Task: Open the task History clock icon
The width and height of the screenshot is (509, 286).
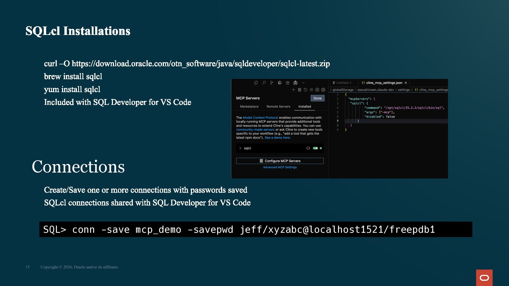Action: point(305,90)
